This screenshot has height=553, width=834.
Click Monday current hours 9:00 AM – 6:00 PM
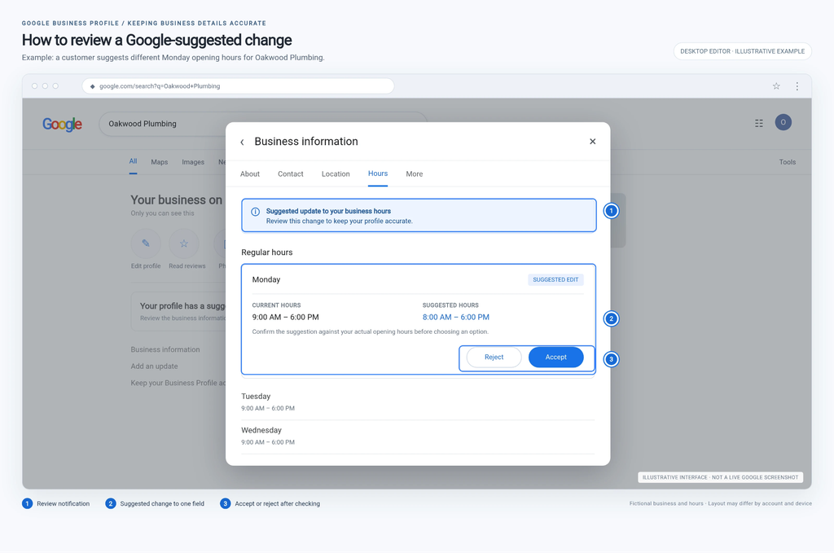[286, 318]
